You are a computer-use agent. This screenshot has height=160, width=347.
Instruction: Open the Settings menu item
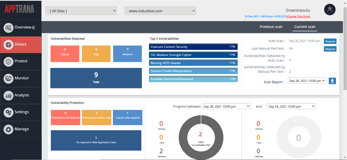pos(21,112)
